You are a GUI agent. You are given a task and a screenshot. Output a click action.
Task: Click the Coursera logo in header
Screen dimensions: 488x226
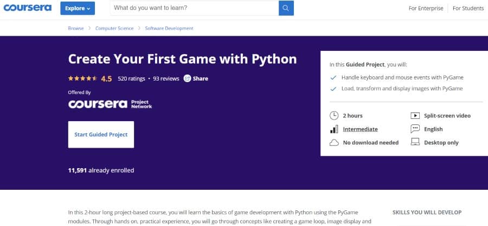point(28,8)
